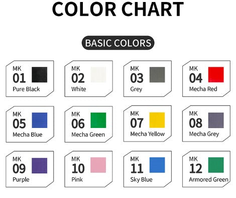Pick the Mecha Grey swatch
236x198 pixels.
coord(216,120)
